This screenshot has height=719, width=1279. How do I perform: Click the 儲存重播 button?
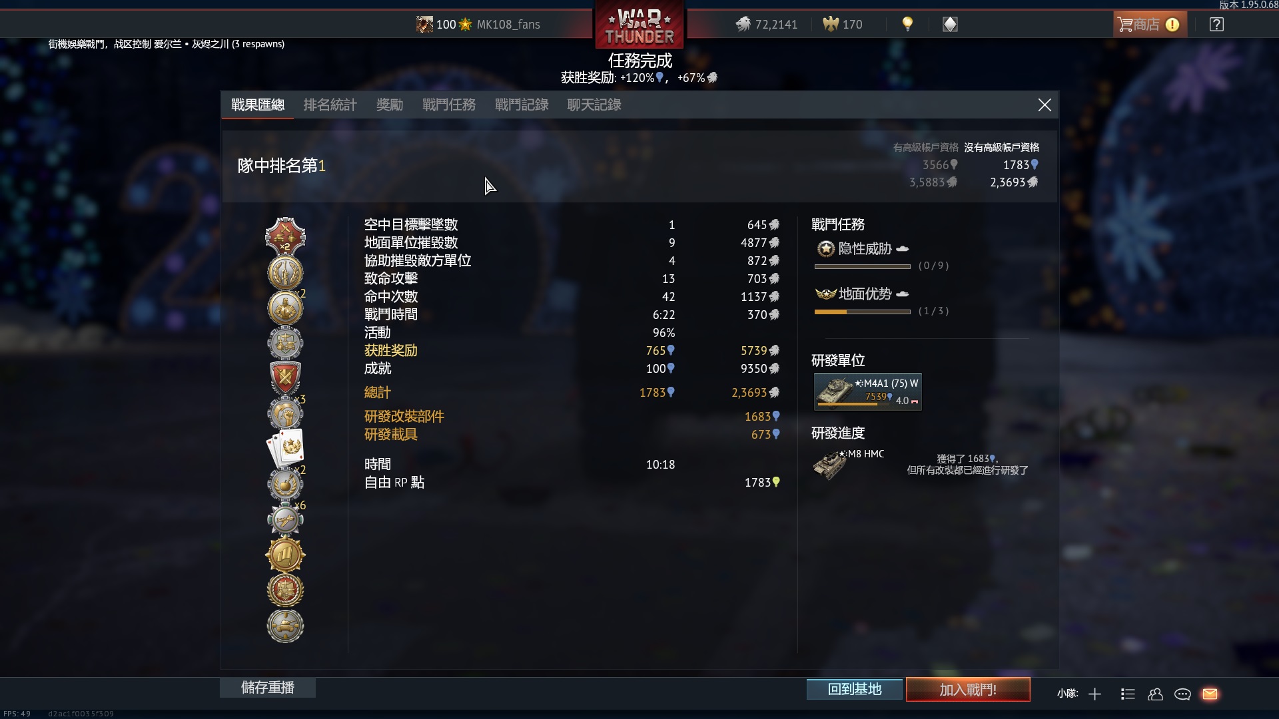[268, 688]
